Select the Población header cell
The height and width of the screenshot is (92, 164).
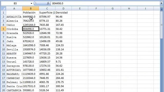coord(31,13)
